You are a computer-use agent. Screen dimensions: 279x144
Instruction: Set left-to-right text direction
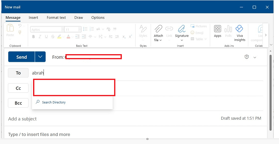[x=111, y=37]
